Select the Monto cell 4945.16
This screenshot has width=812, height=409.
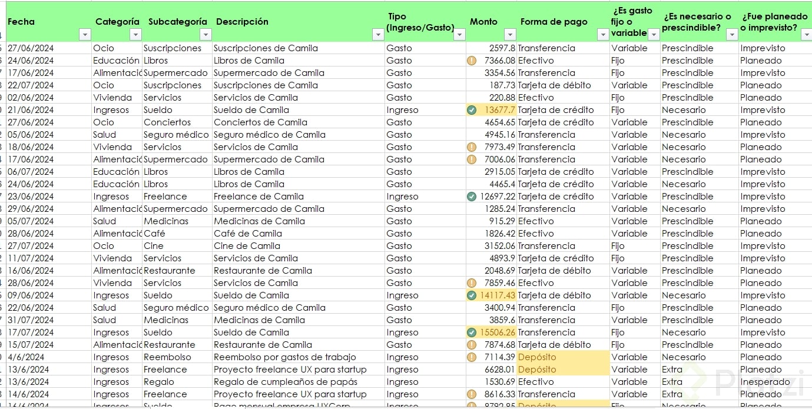tap(491, 135)
